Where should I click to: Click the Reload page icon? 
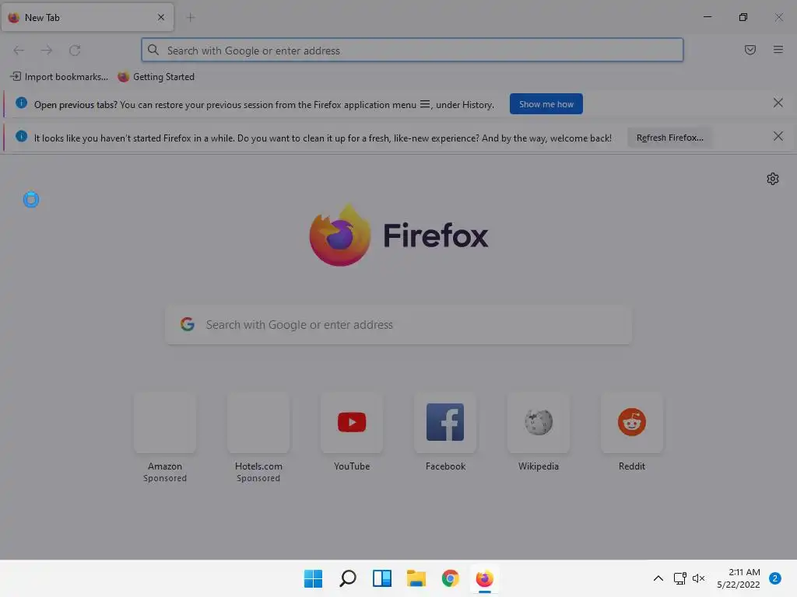click(x=75, y=51)
